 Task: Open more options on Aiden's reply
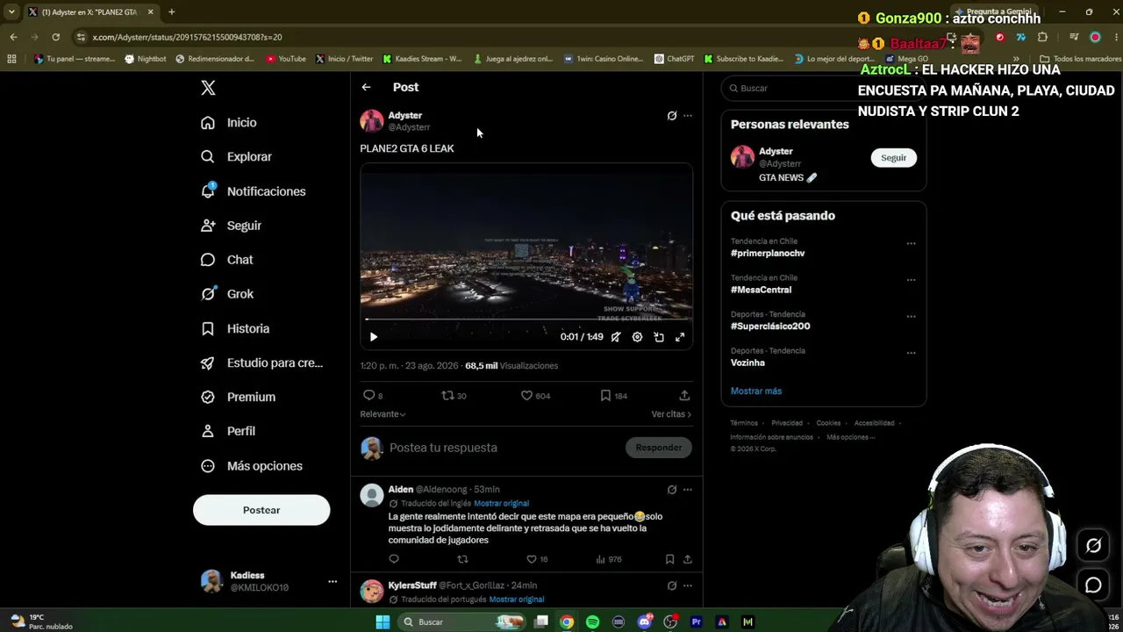pyautogui.click(x=688, y=490)
